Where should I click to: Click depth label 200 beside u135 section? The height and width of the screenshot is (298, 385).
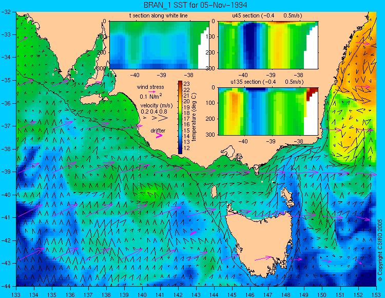tap(211, 119)
